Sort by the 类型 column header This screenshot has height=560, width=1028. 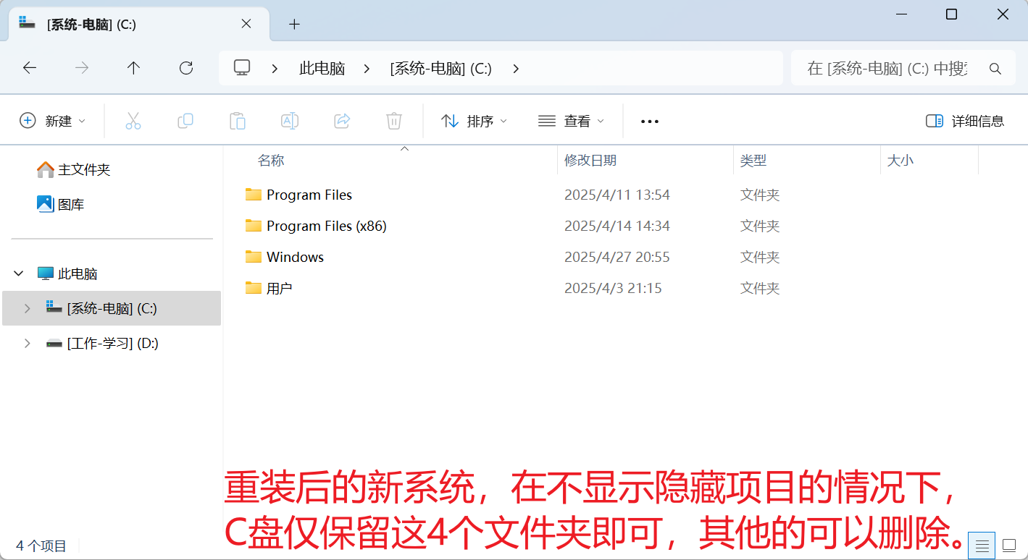click(x=753, y=161)
